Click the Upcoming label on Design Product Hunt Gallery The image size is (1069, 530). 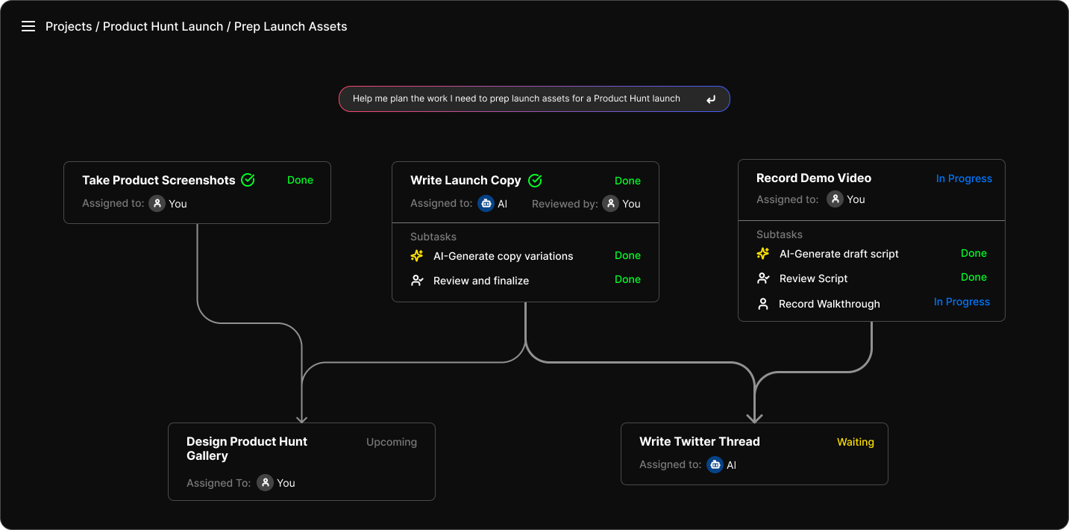point(391,442)
